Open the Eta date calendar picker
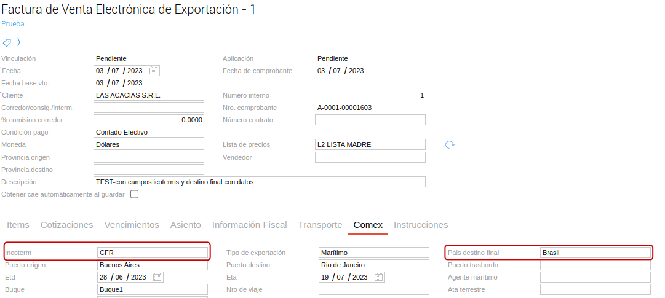This screenshot has height=298, width=665. [x=379, y=277]
